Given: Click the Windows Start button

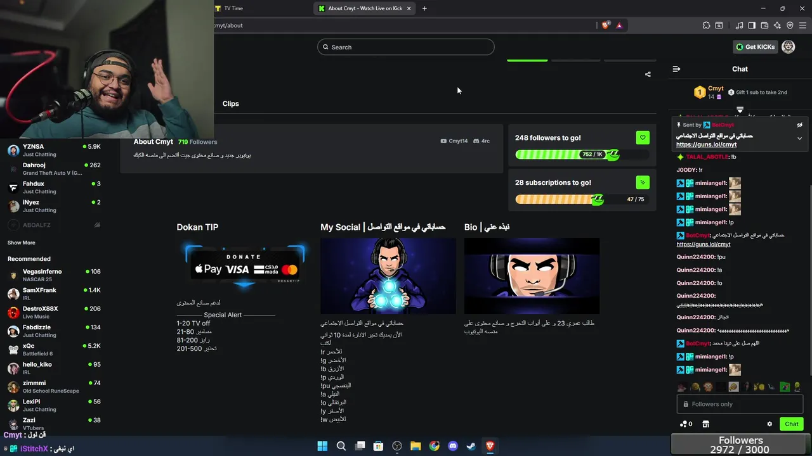Looking at the screenshot, I should tap(322, 446).
